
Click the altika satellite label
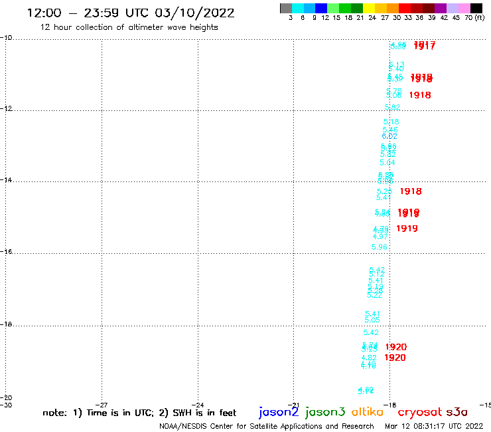pyautogui.click(x=368, y=412)
